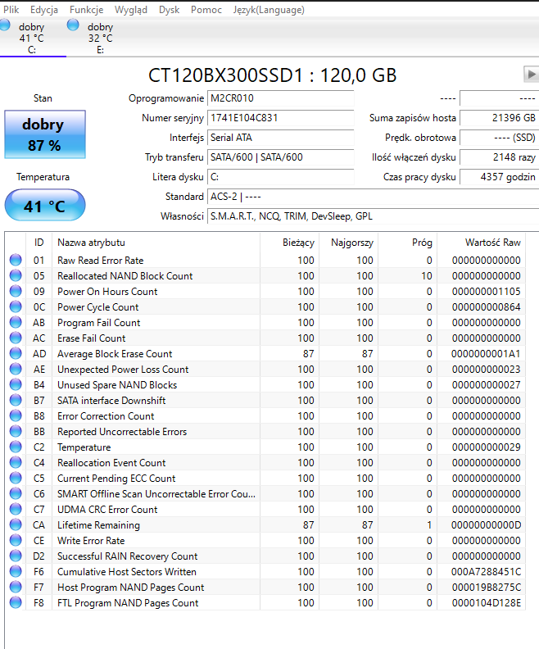Click status orb of Reallocated NAND Block Count

16,275
